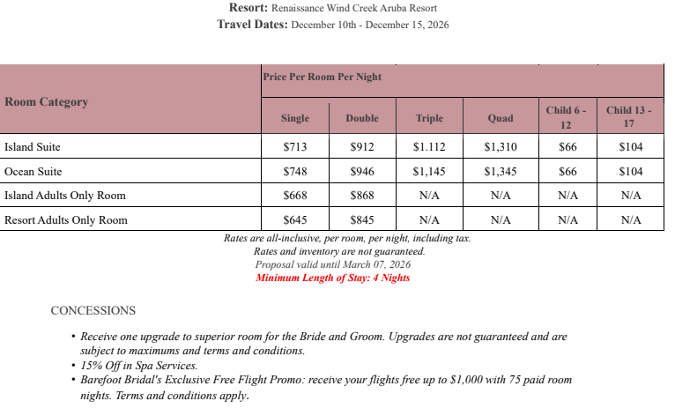675x408 pixels.
Task: Click the Island Adults Only Room label
Action: (65, 195)
